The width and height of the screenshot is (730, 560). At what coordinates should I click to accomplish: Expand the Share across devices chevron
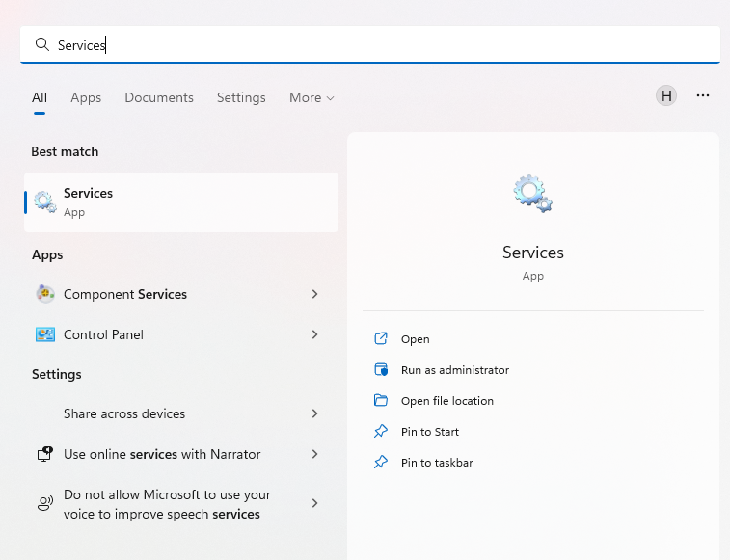pyautogui.click(x=314, y=413)
